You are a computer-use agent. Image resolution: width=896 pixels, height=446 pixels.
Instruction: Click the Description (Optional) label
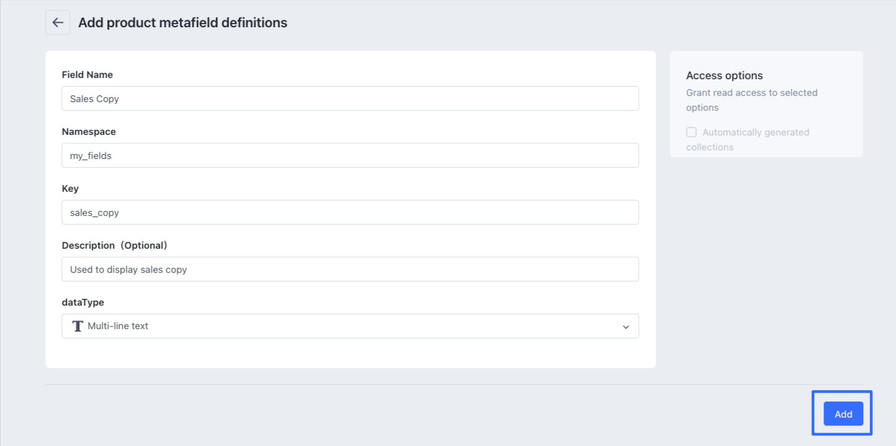(115, 246)
